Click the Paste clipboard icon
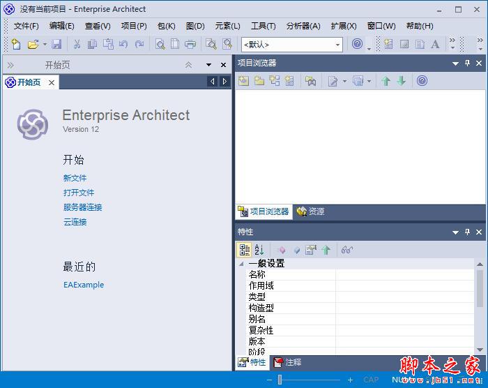Screen dimensions: 488x388 tap(108, 44)
